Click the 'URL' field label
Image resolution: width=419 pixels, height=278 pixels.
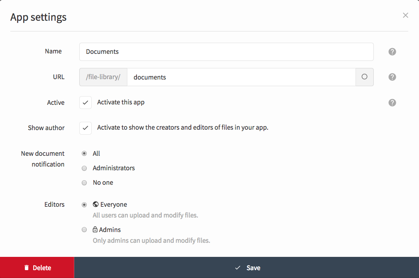point(59,77)
